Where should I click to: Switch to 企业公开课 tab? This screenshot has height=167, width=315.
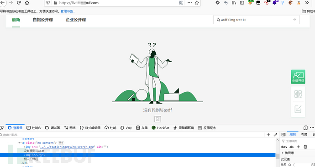click(76, 20)
